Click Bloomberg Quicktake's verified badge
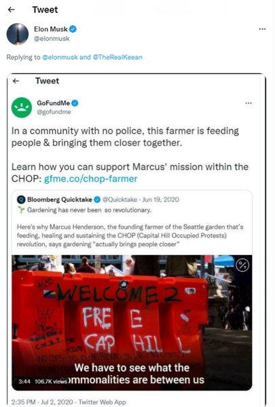Screen dimensions: 275x407 tap(97, 199)
